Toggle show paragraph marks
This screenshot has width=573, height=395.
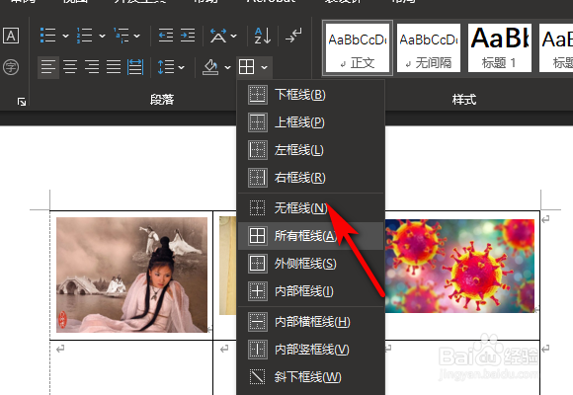coord(293,36)
